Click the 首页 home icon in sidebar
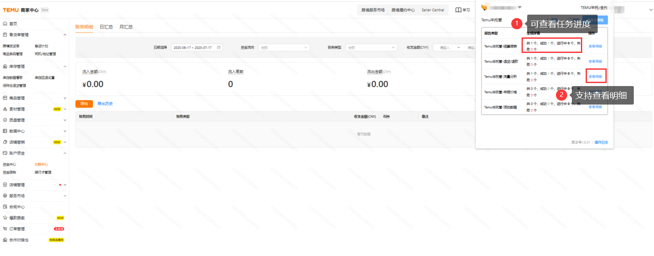The height and width of the screenshot is (256, 654). (5, 24)
